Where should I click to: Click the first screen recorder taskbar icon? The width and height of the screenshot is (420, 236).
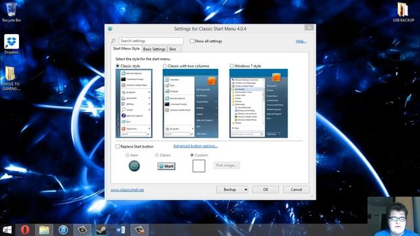click(x=82, y=230)
